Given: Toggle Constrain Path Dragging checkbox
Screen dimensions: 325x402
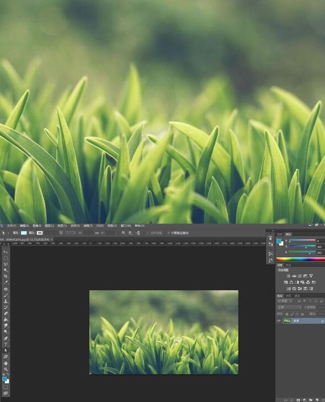Looking at the screenshot, I should 168,233.
